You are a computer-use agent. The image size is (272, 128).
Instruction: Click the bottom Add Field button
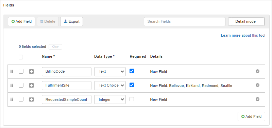click(251, 116)
